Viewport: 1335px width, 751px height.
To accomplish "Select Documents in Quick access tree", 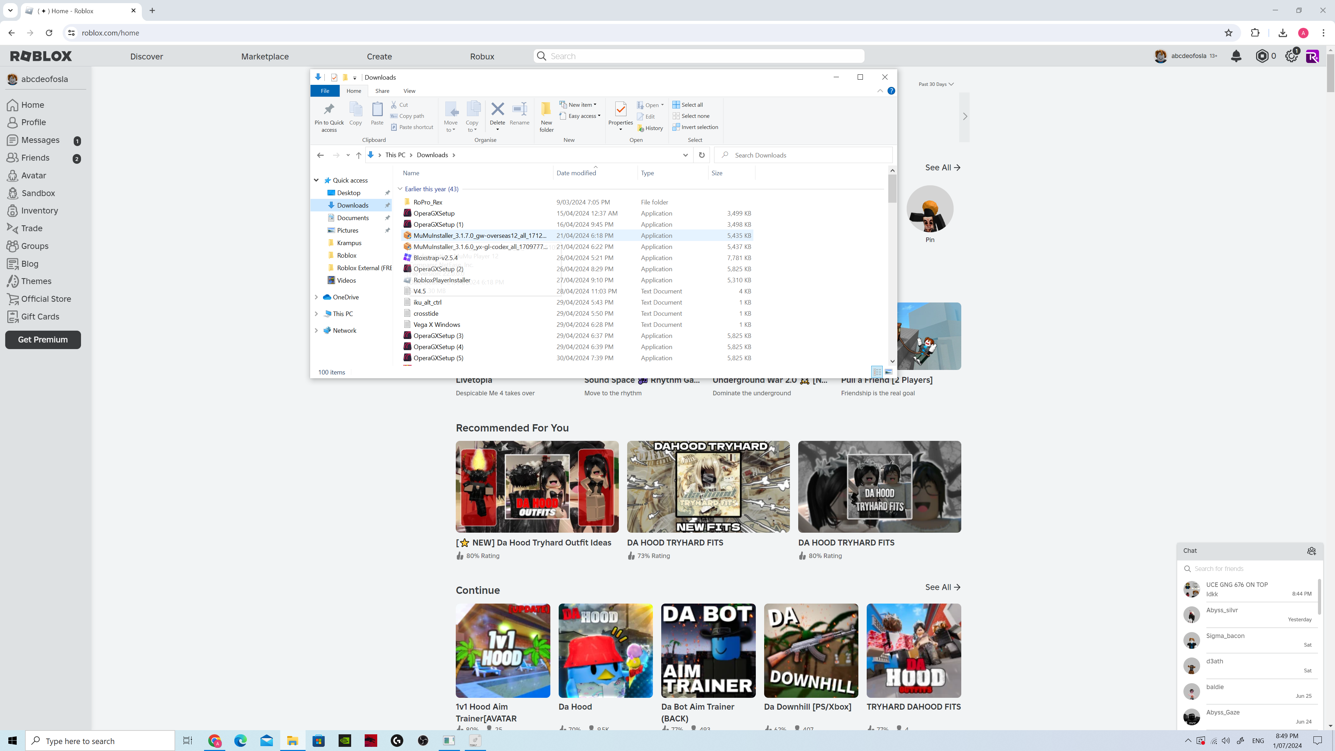I will [353, 218].
